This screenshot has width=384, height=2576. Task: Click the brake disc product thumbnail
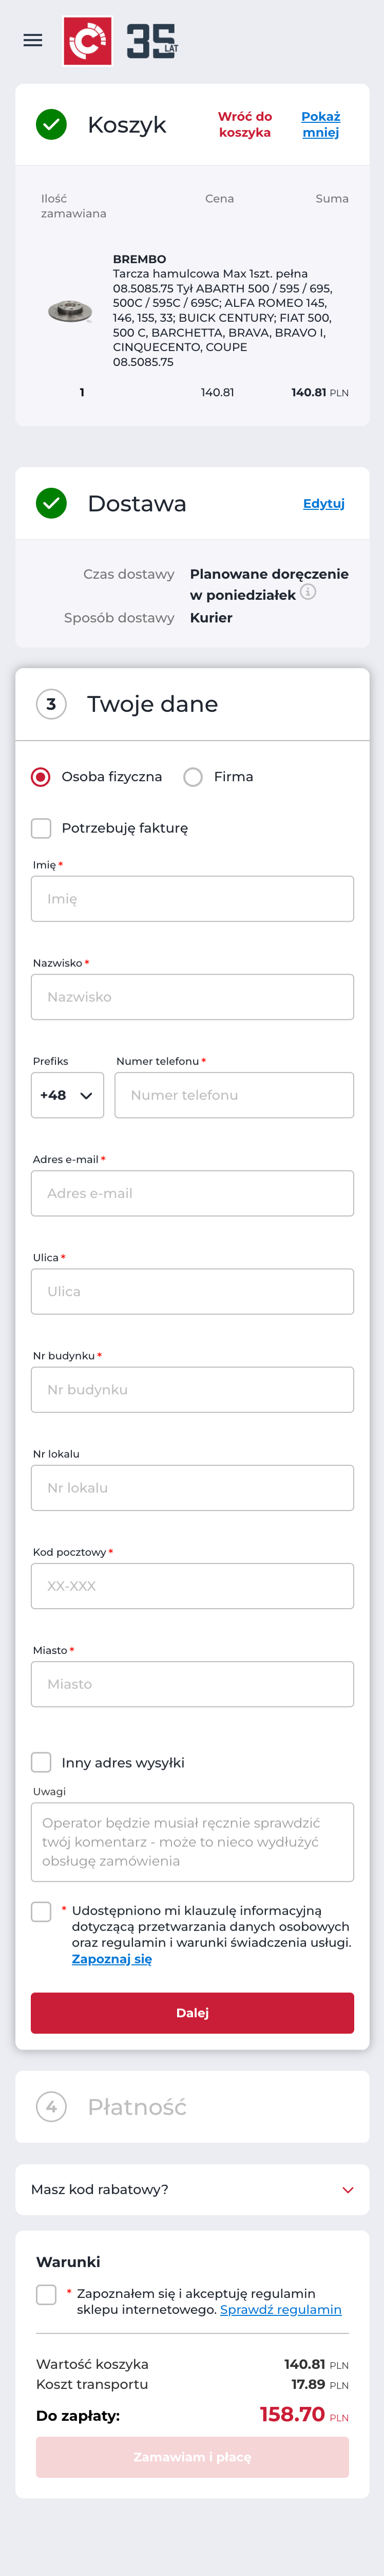coord(70,311)
